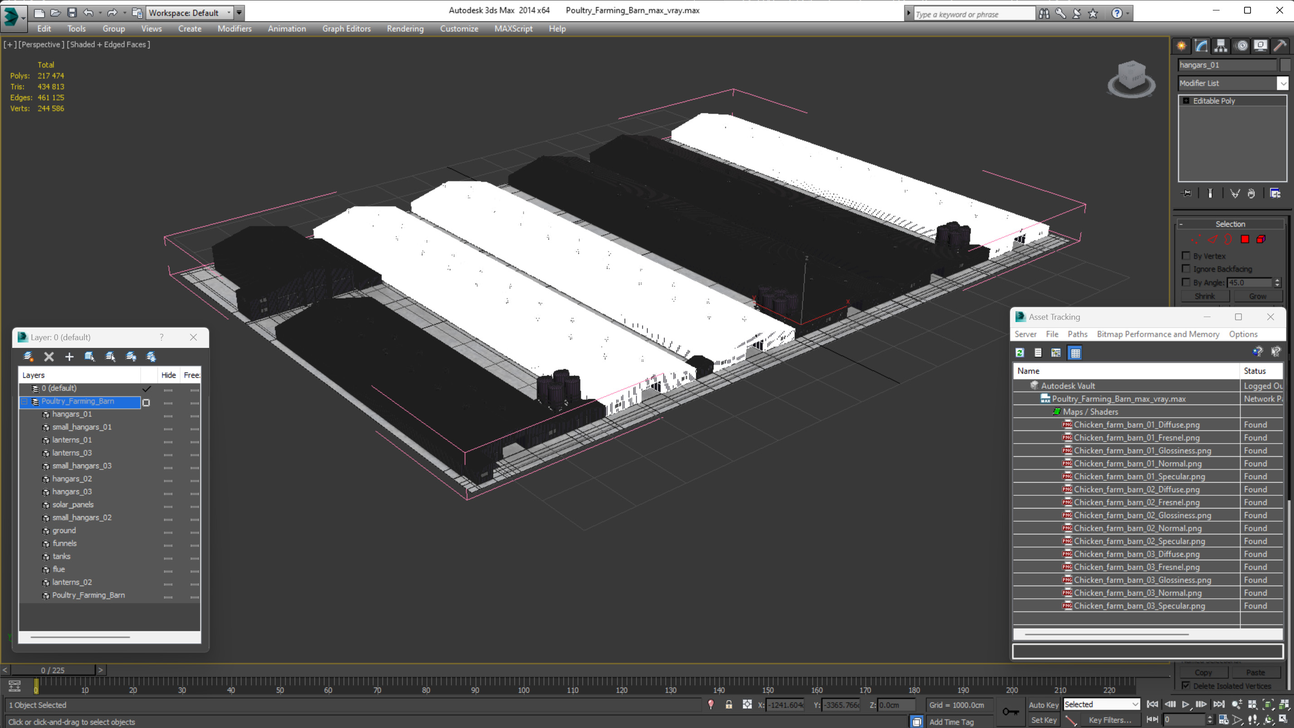The width and height of the screenshot is (1294, 728).
Task: Open the Create command panel tab
Action: click(x=1182, y=46)
